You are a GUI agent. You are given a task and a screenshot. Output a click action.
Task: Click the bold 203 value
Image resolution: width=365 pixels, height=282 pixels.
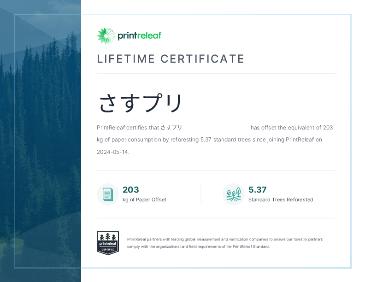coord(130,190)
